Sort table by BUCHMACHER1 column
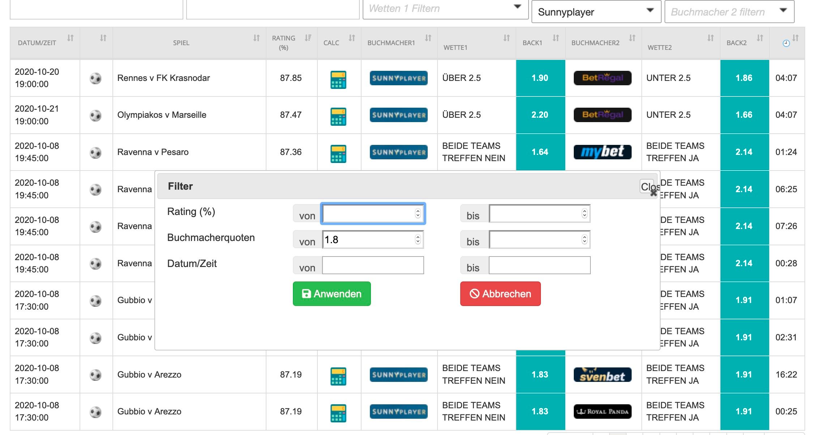 pyautogui.click(x=428, y=38)
